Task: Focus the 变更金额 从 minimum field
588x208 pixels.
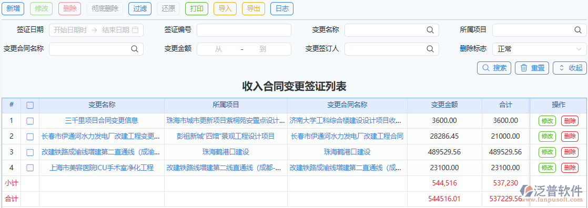Action: click(x=219, y=49)
